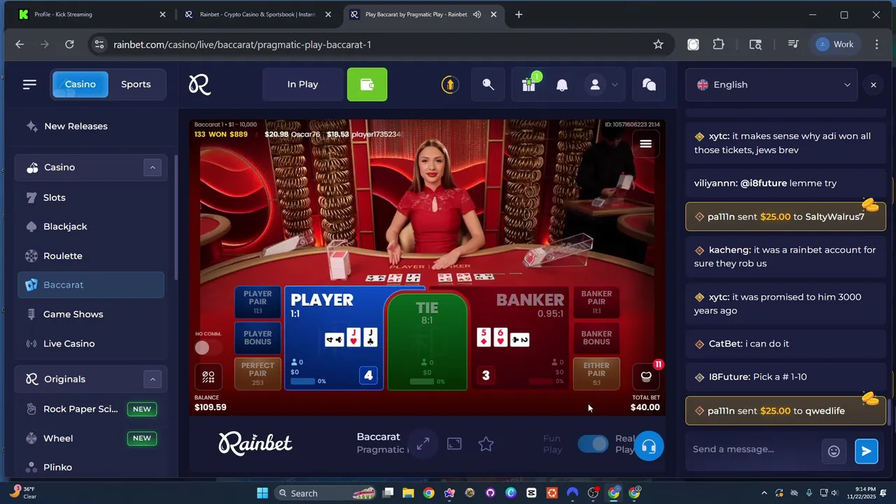Open the green wallet button

(x=367, y=85)
